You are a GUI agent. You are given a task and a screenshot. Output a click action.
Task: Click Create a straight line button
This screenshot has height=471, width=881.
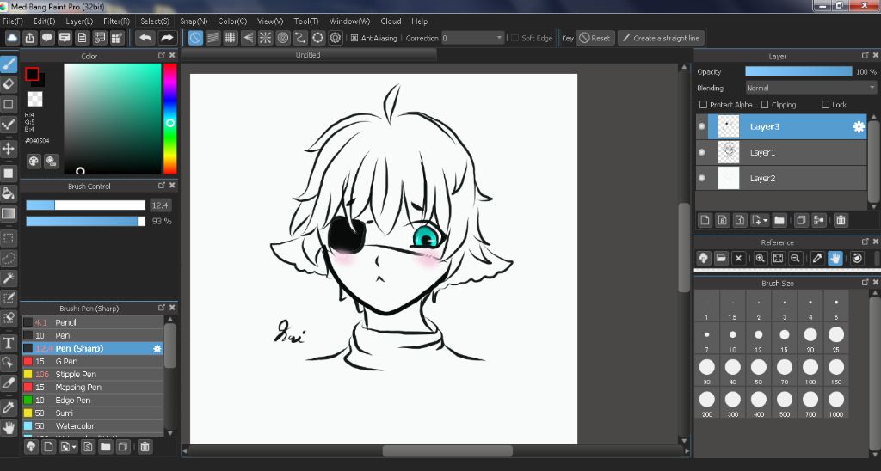pyautogui.click(x=661, y=38)
